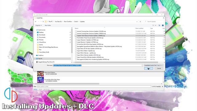Toggle ASYNC in the yuzu status bar
Screen dimensions: 197x111
click(x=40, y=89)
